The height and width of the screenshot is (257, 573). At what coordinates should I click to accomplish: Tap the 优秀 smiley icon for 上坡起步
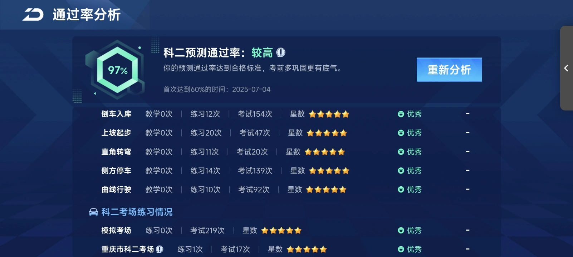tap(401, 133)
